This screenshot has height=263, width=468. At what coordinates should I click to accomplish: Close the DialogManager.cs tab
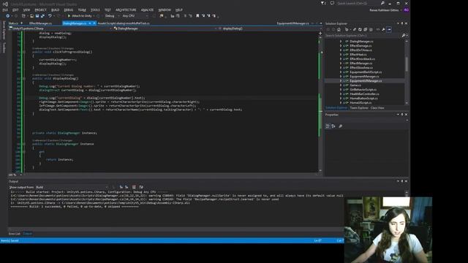click(94, 23)
